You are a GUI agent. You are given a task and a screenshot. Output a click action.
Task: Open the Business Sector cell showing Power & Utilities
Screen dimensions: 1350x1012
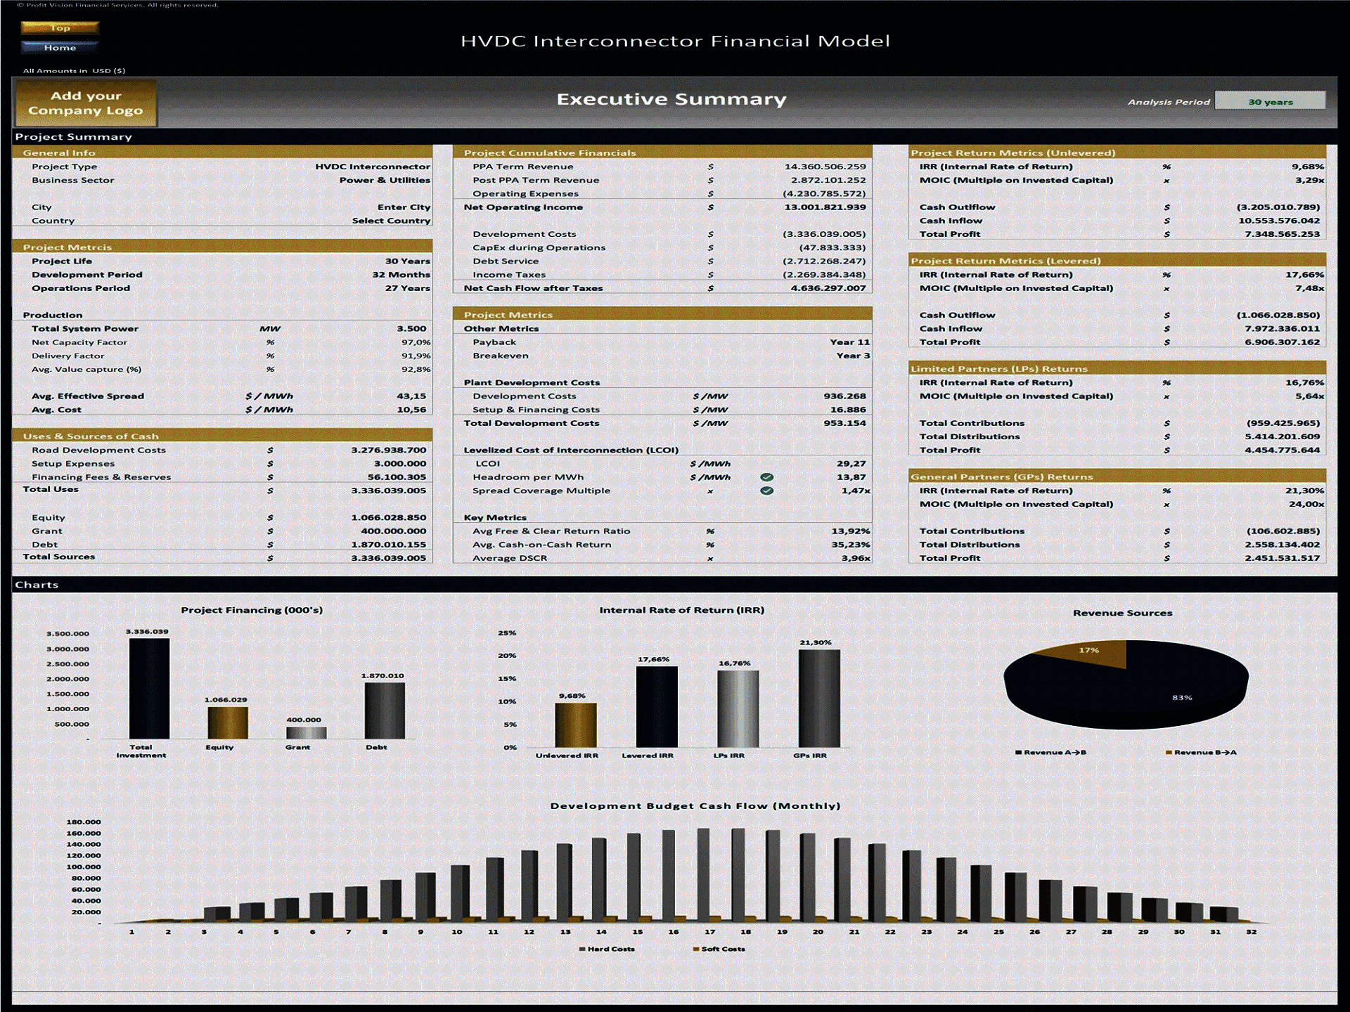(x=387, y=180)
